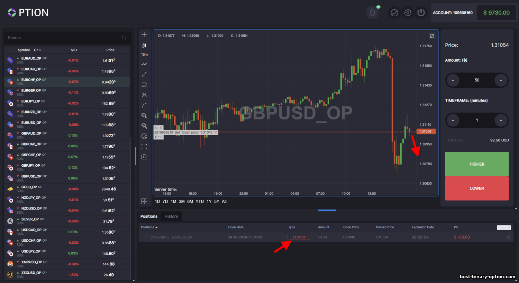The height and width of the screenshot is (283, 519).
Task: Toggle fullscreen chart mode
Action: coord(144,147)
